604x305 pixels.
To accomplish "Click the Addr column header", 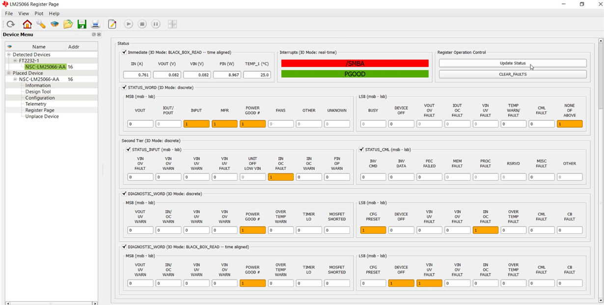I will point(74,47).
